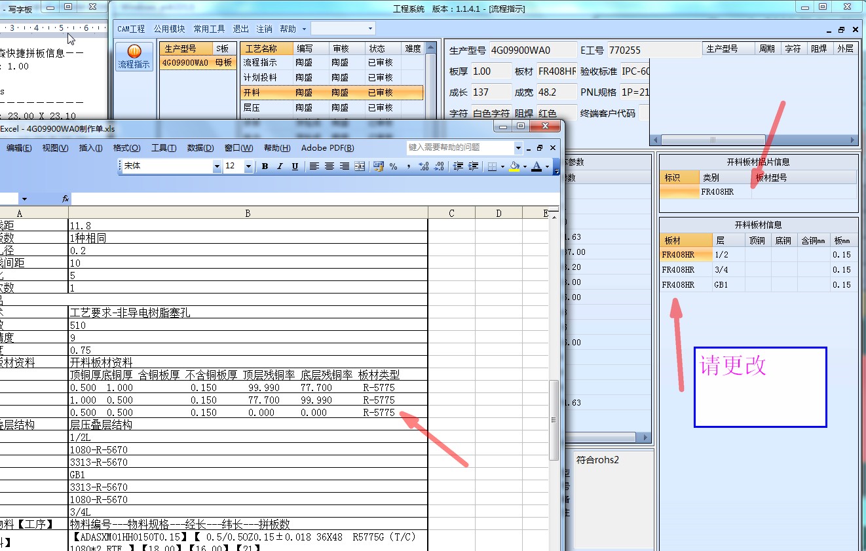Apply comma style in Excel toolbar
Screen dimensions: 866x551
[x=408, y=166]
